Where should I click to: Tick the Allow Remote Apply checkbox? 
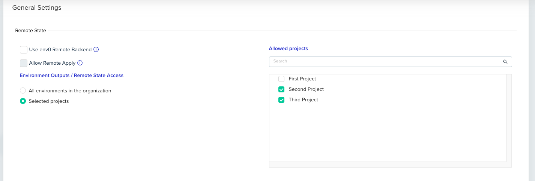(x=24, y=63)
